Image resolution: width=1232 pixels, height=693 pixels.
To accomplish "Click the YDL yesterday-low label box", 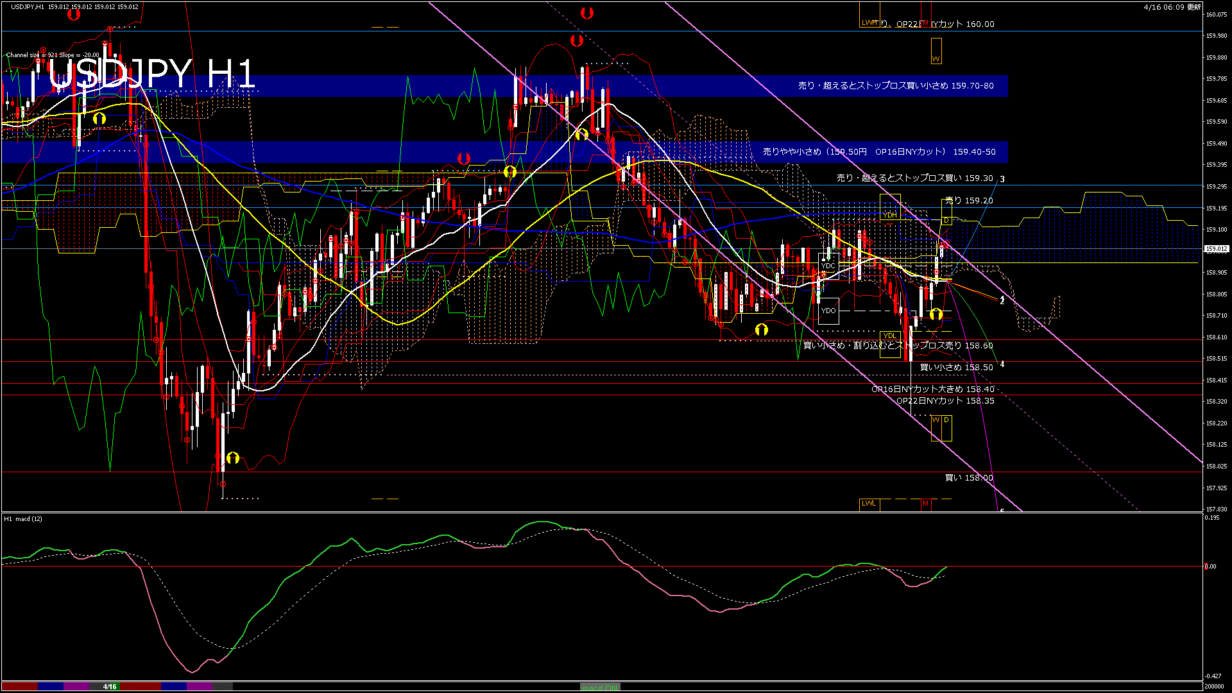I will pyautogui.click(x=889, y=335).
